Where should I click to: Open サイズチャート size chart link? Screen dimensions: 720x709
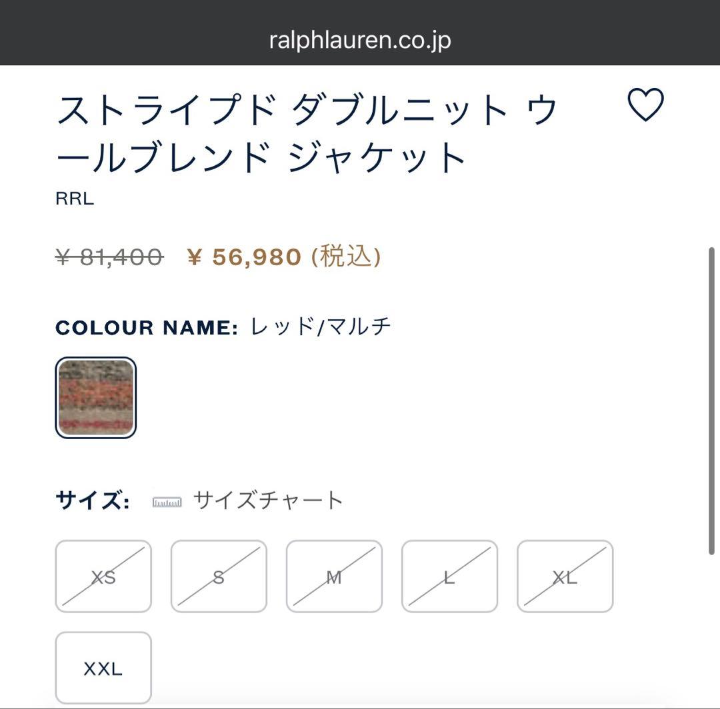pyautogui.click(x=267, y=499)
